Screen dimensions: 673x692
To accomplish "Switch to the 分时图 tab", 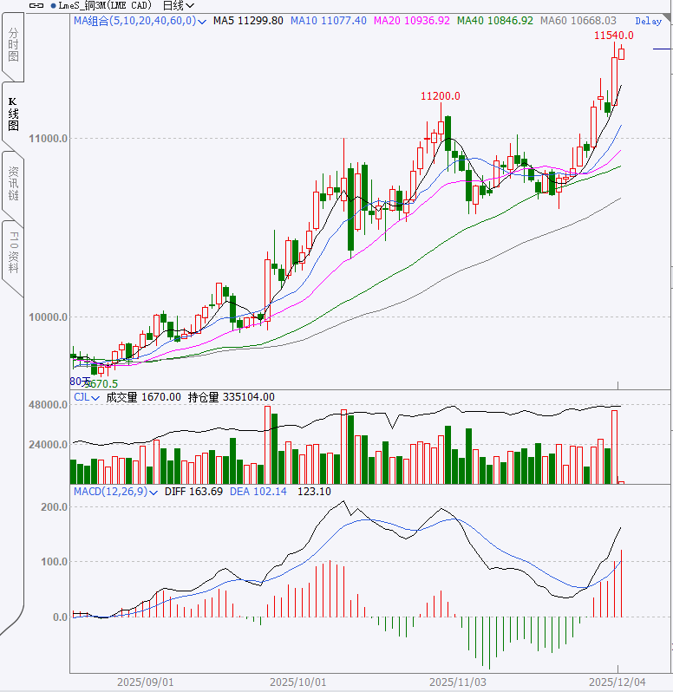I will [x=13, y=43].
